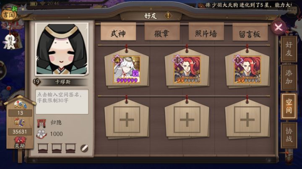Click the signature input field
Image resolution: width=302 pixels, height=169 pixels.
coord(62,101)
